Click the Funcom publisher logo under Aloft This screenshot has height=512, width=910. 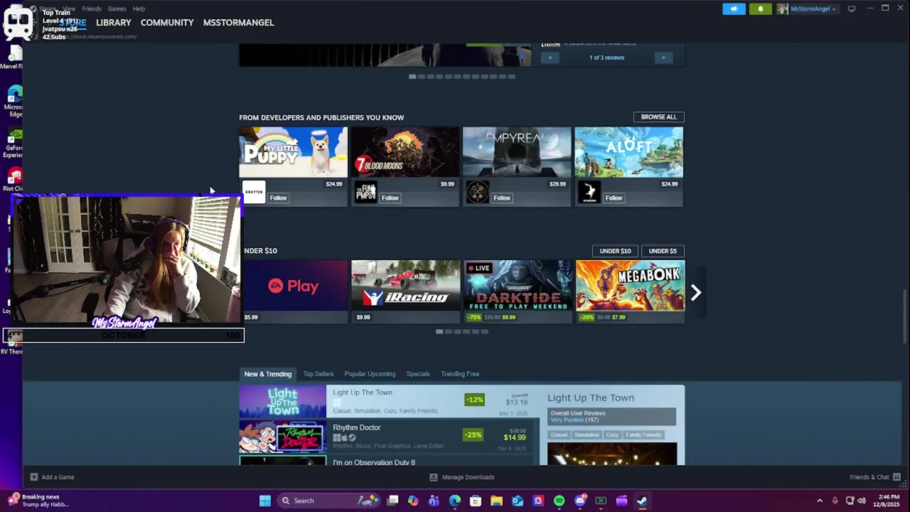[x=589, y=192]
